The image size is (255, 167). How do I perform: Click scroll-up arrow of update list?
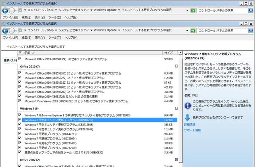point(180,53)
